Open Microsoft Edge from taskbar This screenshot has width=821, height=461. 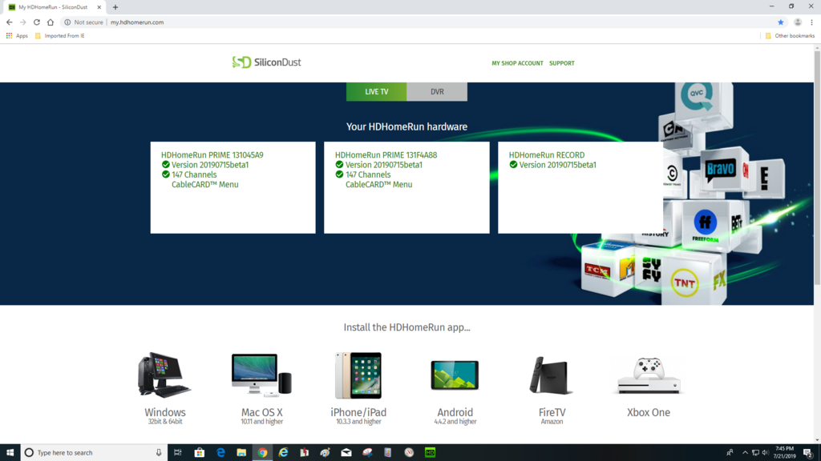tap(220, 453)
